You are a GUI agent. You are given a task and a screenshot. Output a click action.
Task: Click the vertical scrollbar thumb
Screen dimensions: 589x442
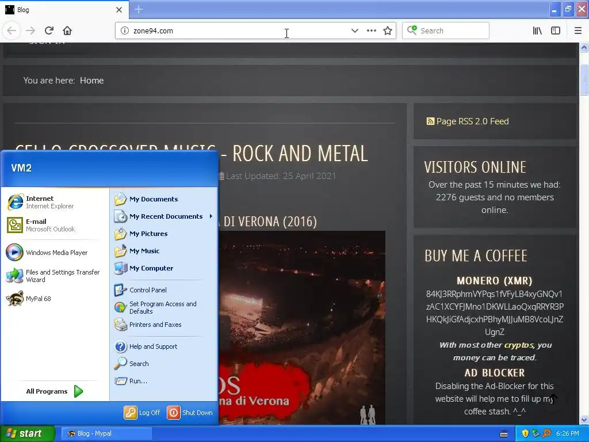(584, 79)
